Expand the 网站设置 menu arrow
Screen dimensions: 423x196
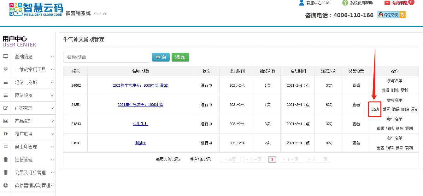[52, 95]
